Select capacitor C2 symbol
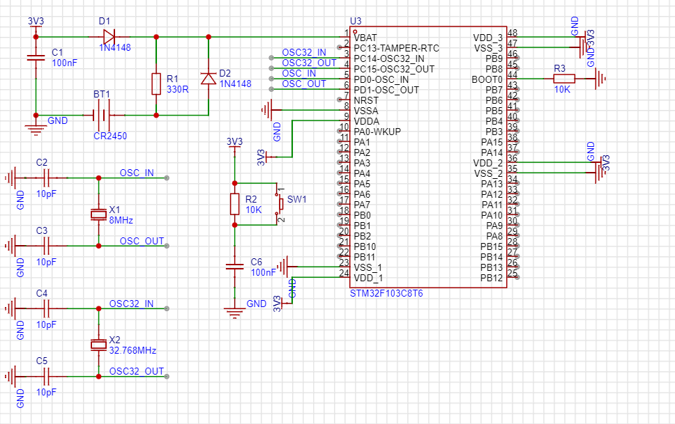Viewport: 675px width, 424px height. coord(46,178)
